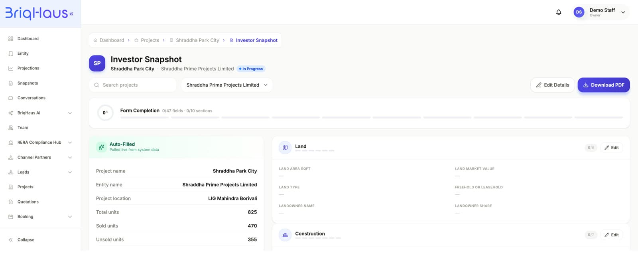Click the search magnifier icon
Screen dimensions: 638x253
96,85
